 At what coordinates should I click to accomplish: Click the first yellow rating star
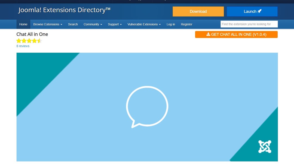pyautogui.click(x=19, y=41)
